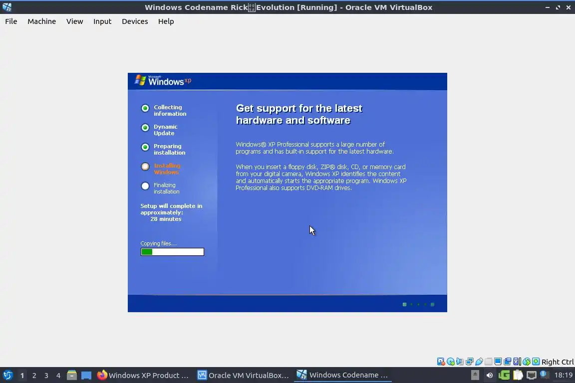This screenshot has height=383, width=575.
Task: Maximize the VirtualBox VM window
Action: pos(558,7)
